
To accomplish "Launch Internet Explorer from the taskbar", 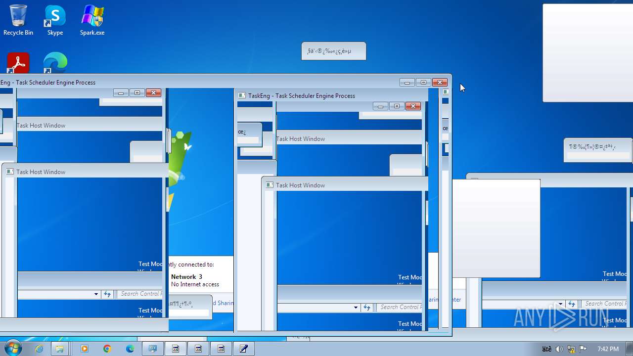I will pos(39,349).
